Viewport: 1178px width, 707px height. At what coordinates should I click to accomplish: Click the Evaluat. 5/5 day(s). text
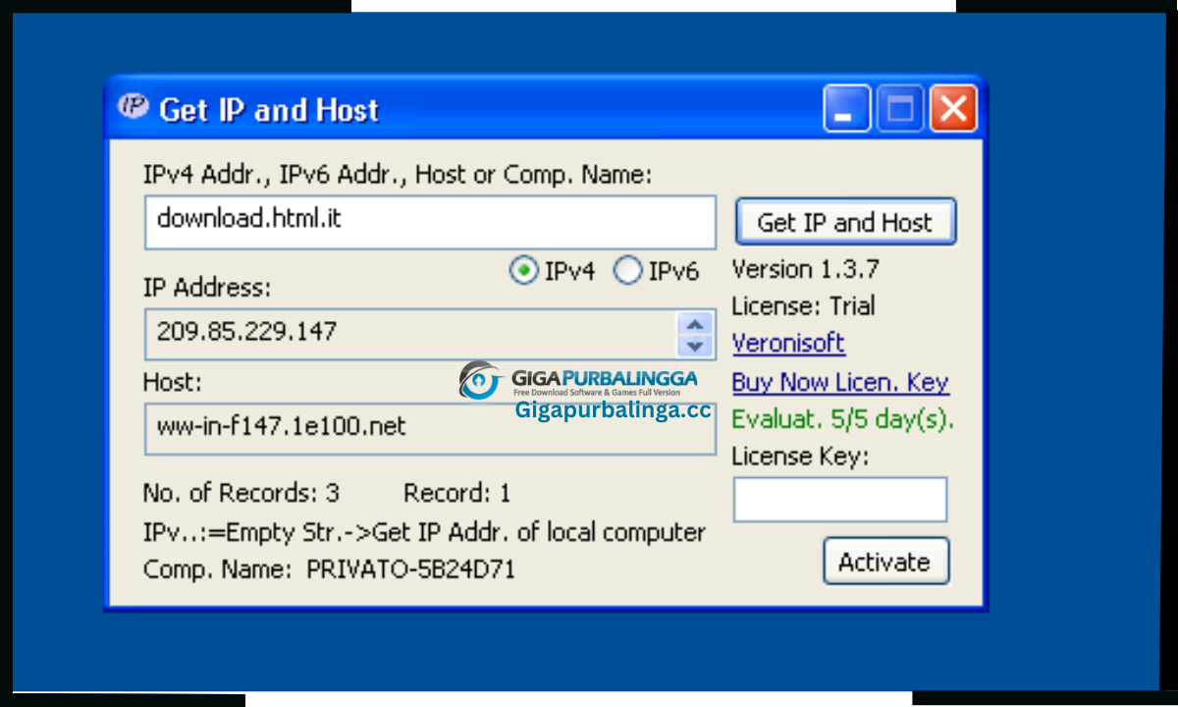(x=843, y=419)
